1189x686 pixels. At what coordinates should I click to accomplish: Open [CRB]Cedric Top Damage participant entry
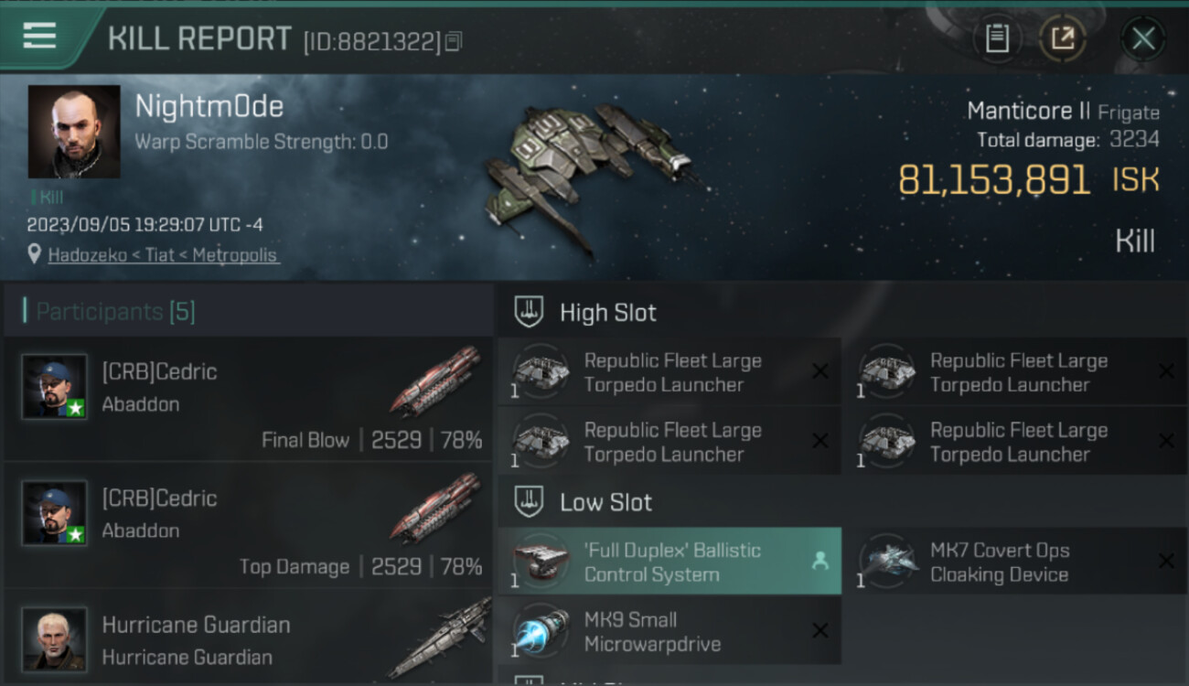(248, 525)
